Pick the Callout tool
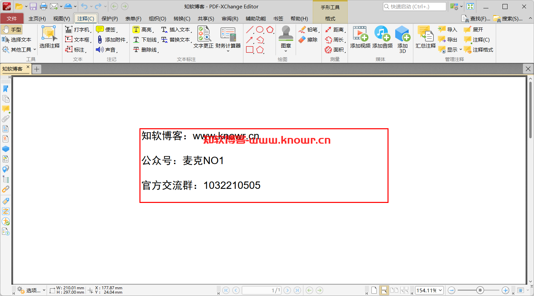Screen dimensions: 534x296 pos(76,50)
